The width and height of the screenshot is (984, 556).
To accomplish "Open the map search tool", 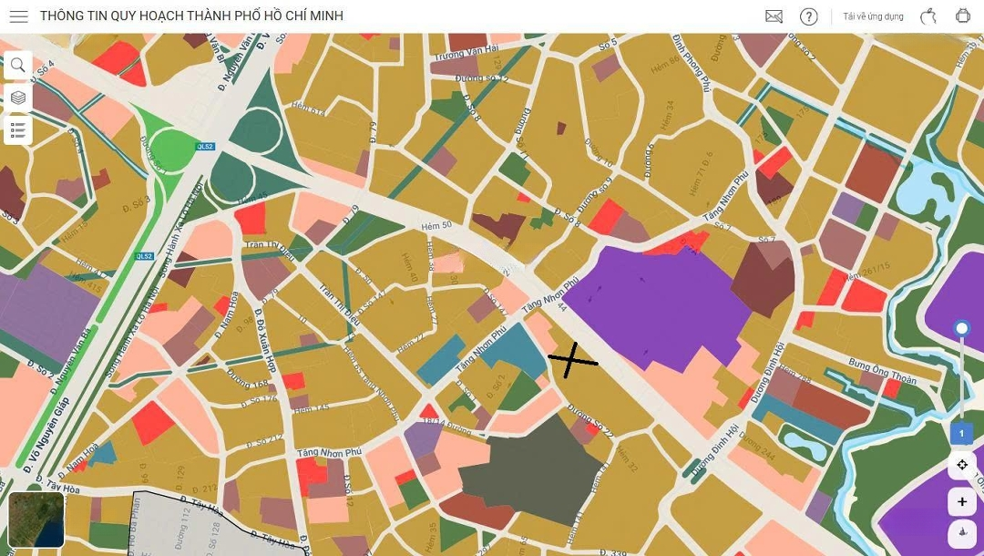I will tap(18, 66).
